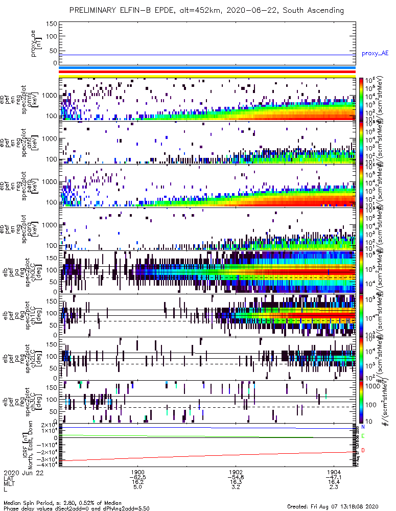This screenshot has width=396, height=511.
Task: Click the green 'E' legend label
Action: pyautogui.click(x=363, y=436)
